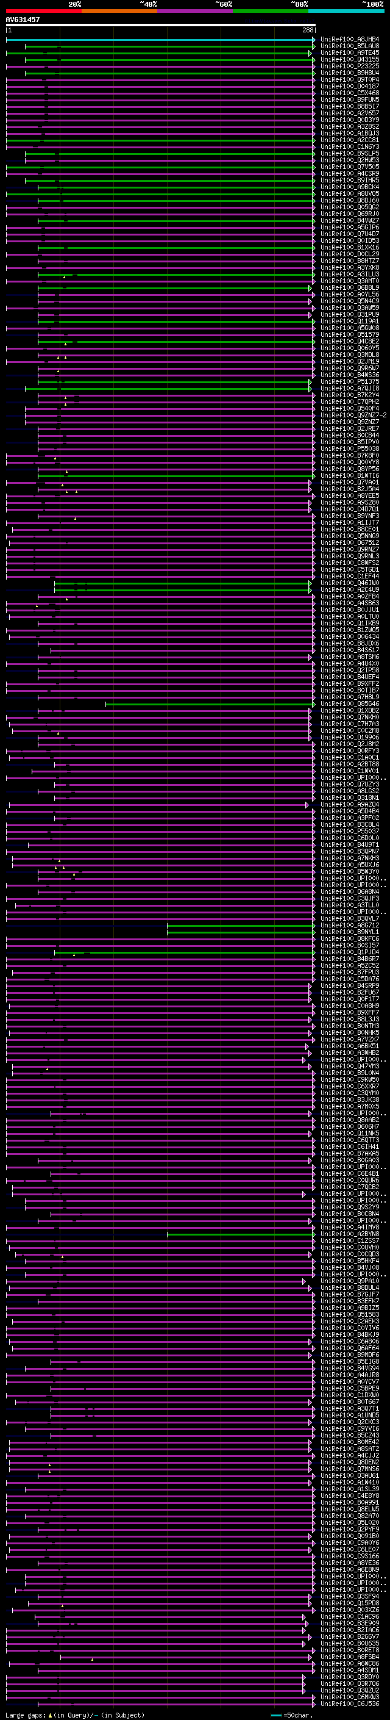The width and height of the screenshot is (390, 1720).
Task: Select hit UniRef100_B9SLP5
Action: (350, 154)
